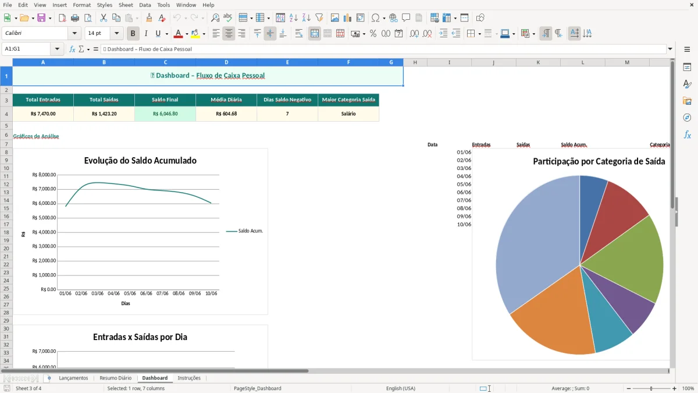Click the yellow background color swatch button

195,34
